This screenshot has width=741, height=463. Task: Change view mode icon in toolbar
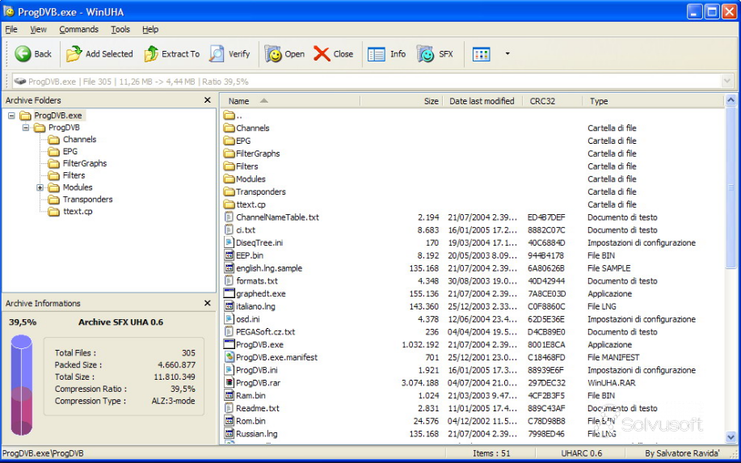(x=481, y=54)
